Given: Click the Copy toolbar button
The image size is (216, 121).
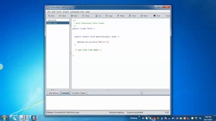Looking at the screenshot, I should [109, 16].
